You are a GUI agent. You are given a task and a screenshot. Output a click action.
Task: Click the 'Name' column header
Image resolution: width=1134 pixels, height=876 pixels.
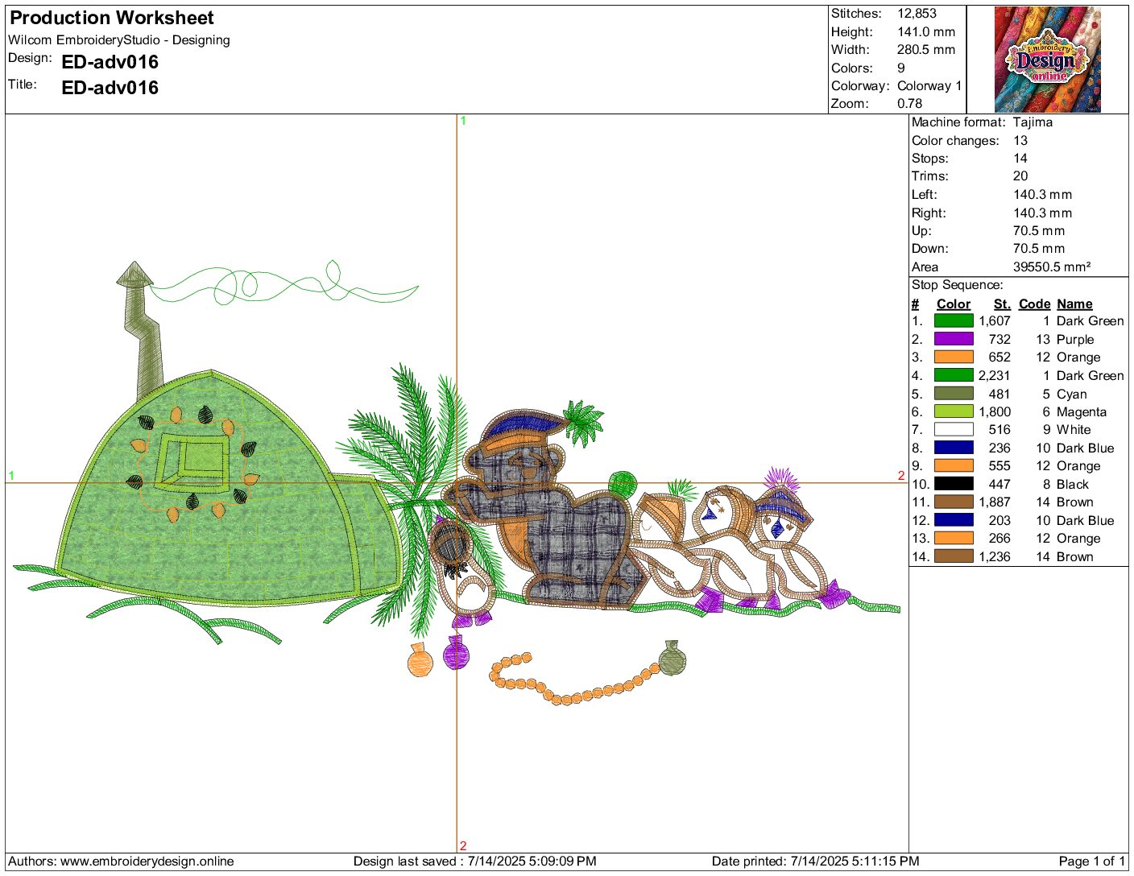tap(1074, 304)
